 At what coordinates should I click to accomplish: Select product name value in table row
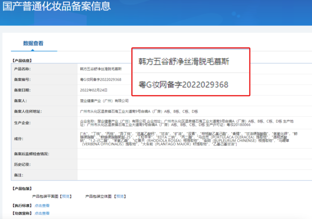(x=100, y=69)
